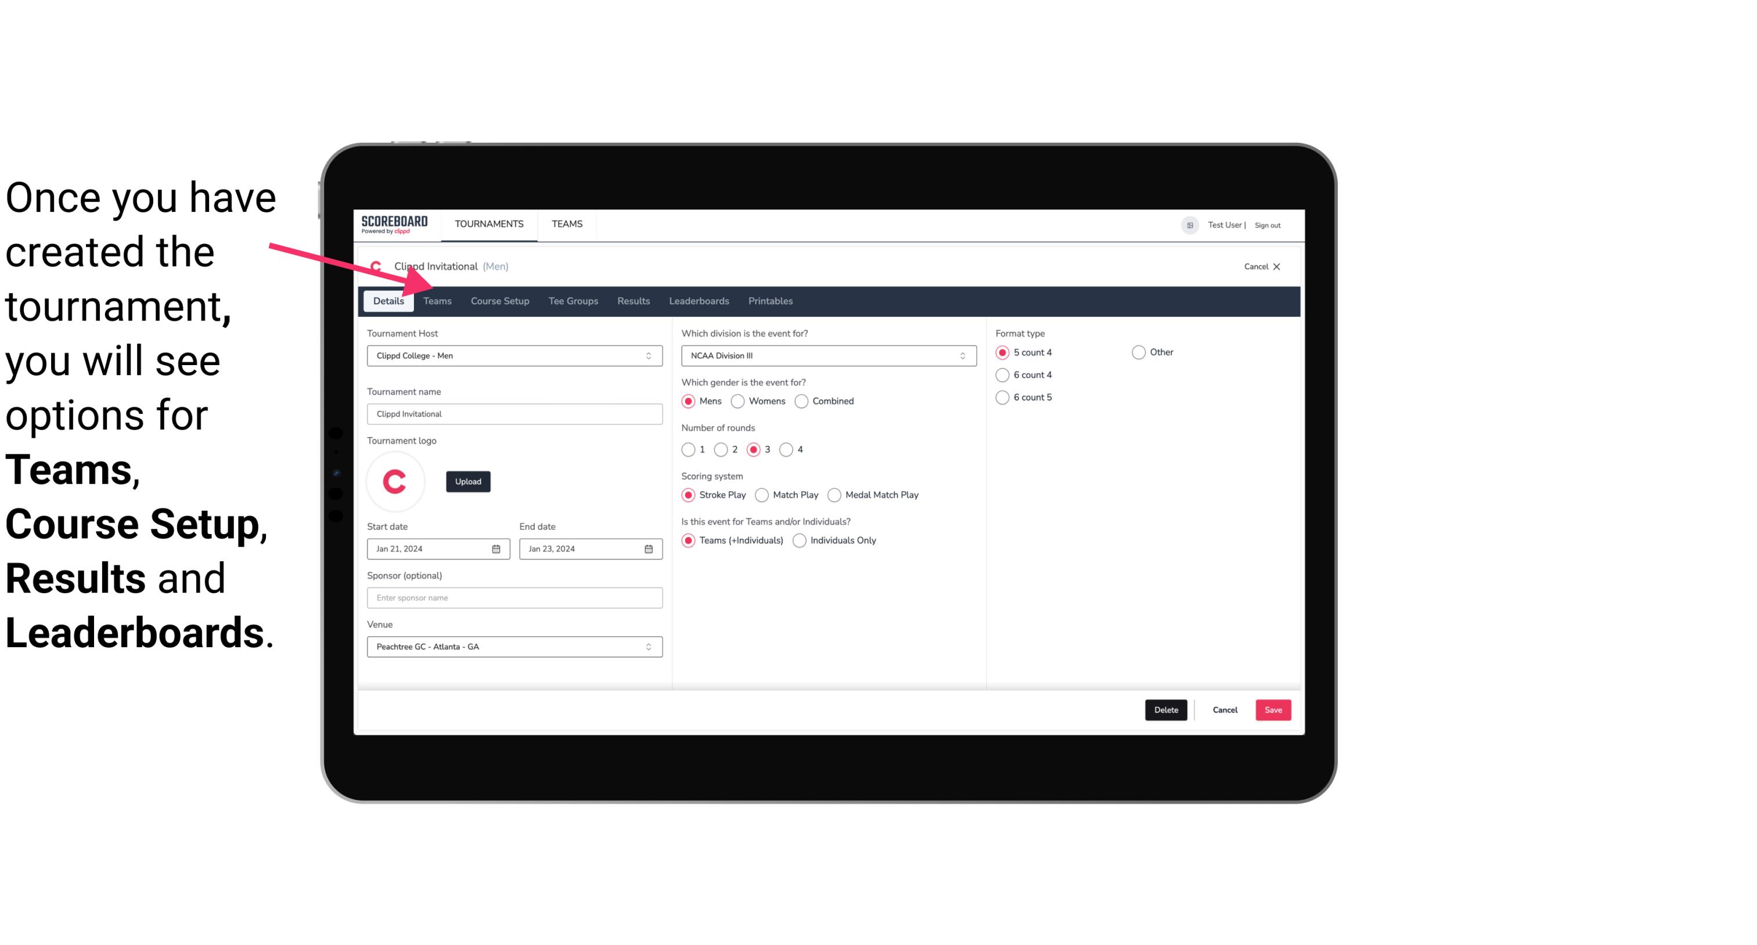Click the Sign out link icon

[x=1267, y=225]
